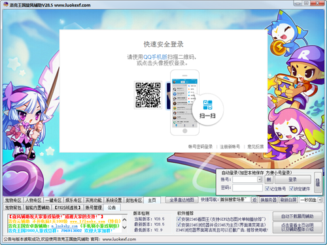327x245 pixels.
Task: Open the 【PK对战透视】 sub-tab
Action: pos(67,208)
